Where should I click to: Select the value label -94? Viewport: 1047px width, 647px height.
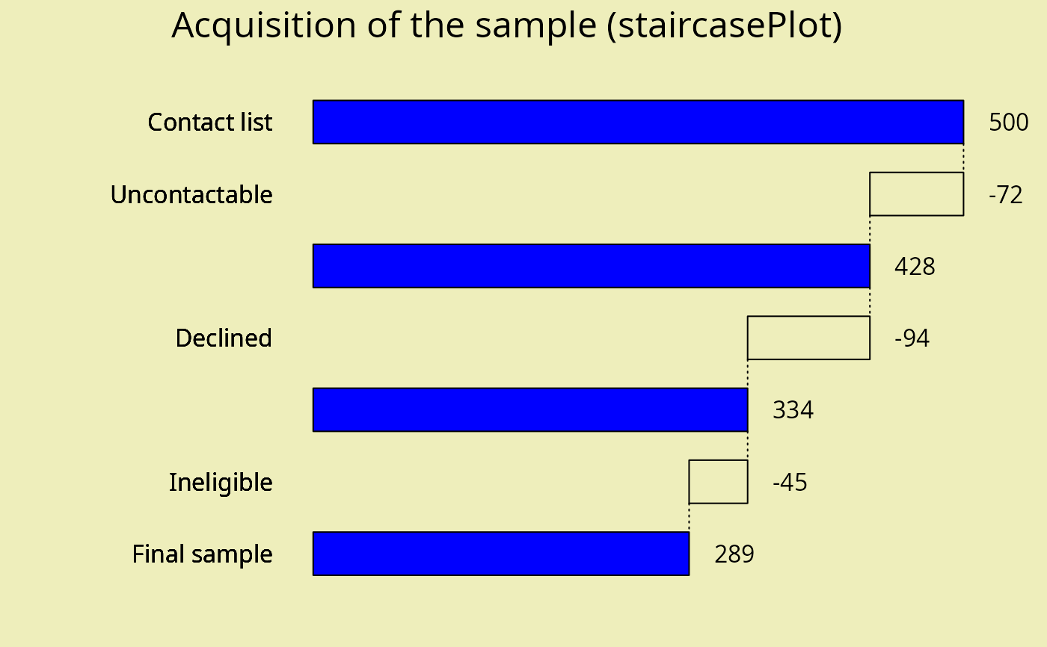[x=912, y=338]
